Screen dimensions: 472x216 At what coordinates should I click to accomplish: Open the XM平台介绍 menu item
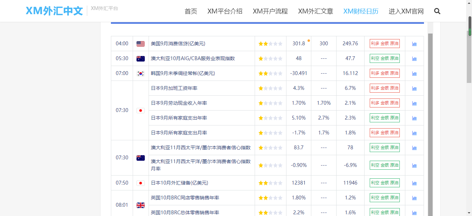pos(225,11)
